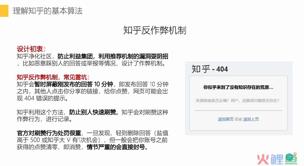Select bold phrase 防止利益集团，利用推荐机制的漏洞耍阴招
Screen dimensions: 304x166
[113, 57]
